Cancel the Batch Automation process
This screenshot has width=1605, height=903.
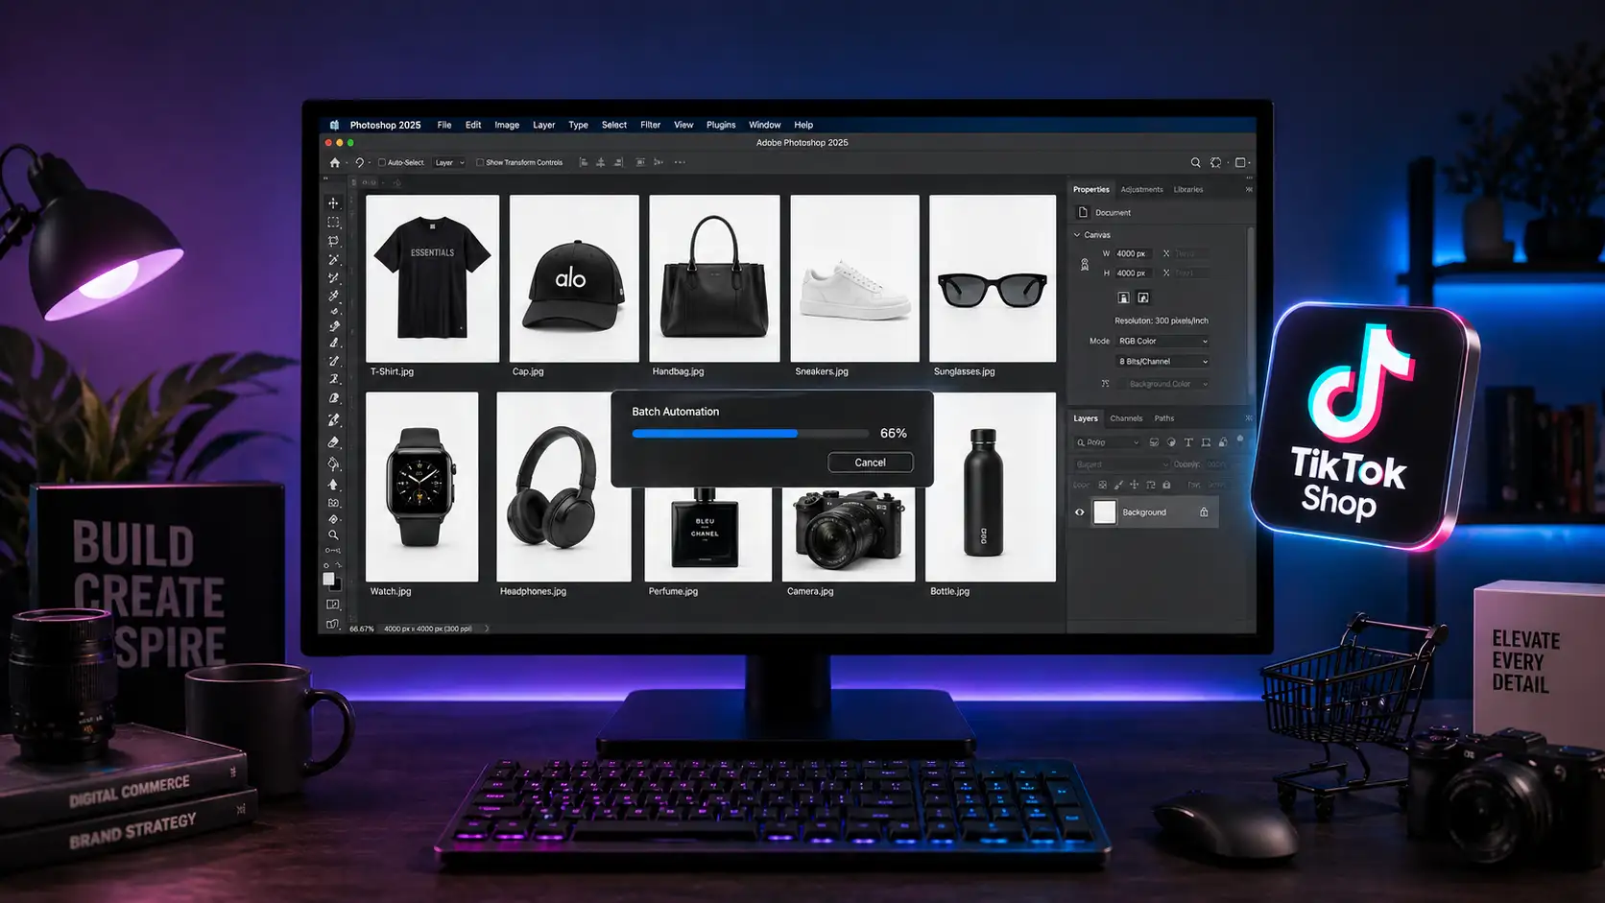click(x=871, y=463)
